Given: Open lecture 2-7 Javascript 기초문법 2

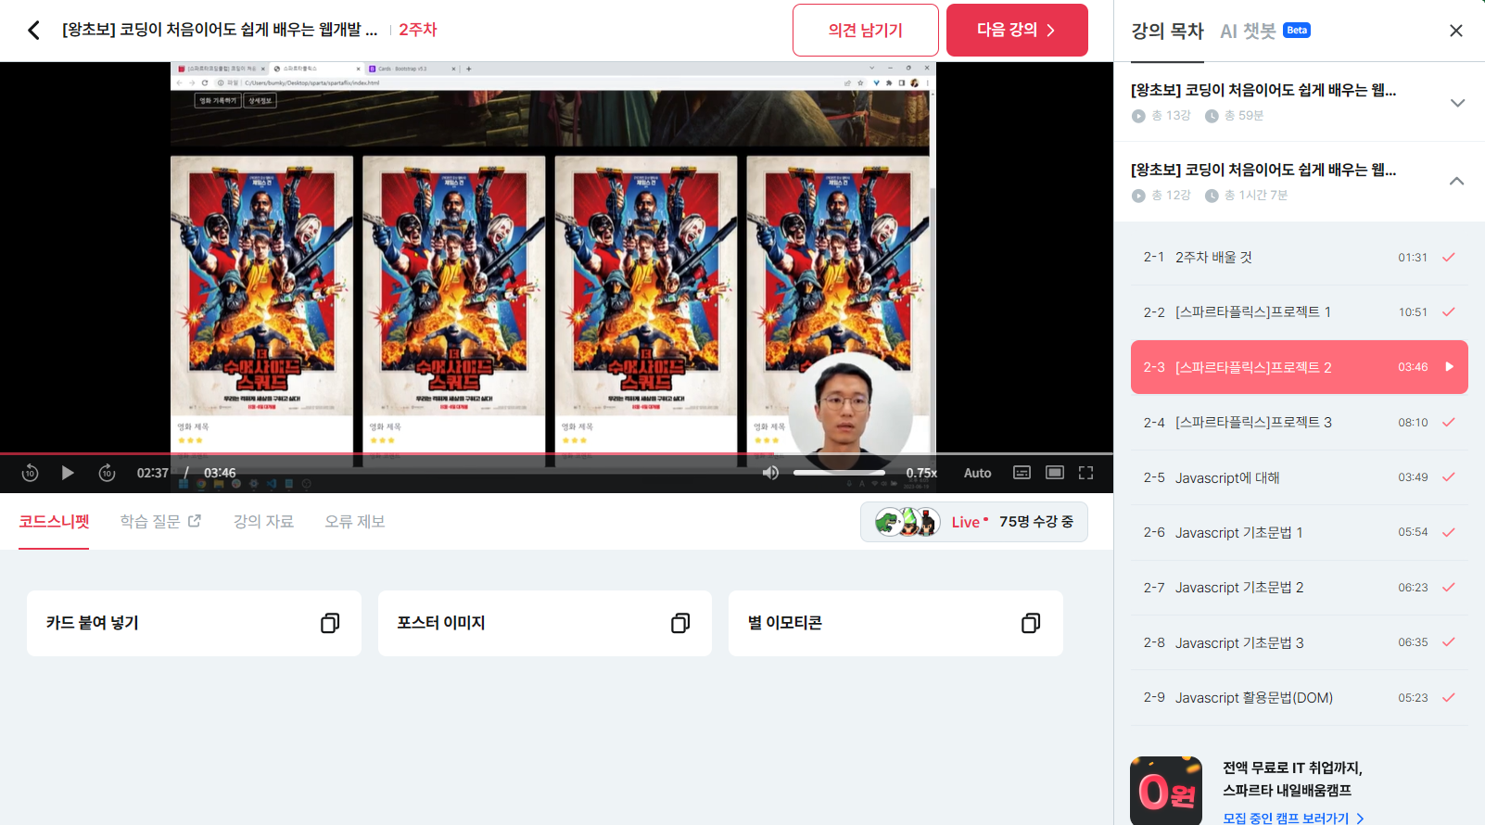Looking at the screenshot, I should pos(1300,588).
